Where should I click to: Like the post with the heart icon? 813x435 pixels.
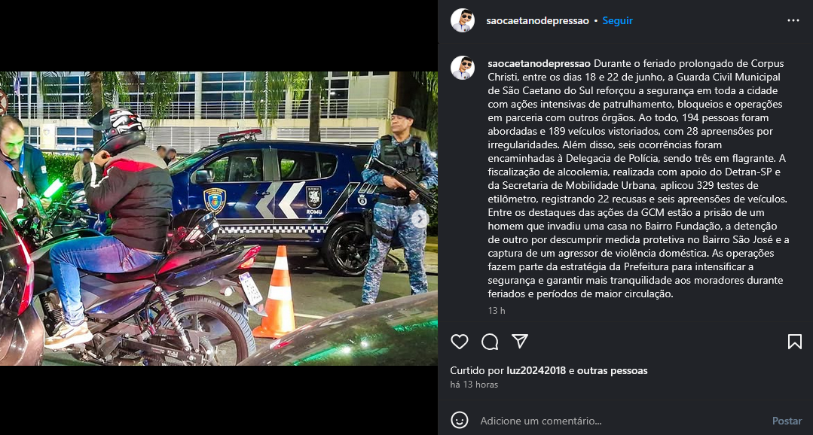[460, 342]
